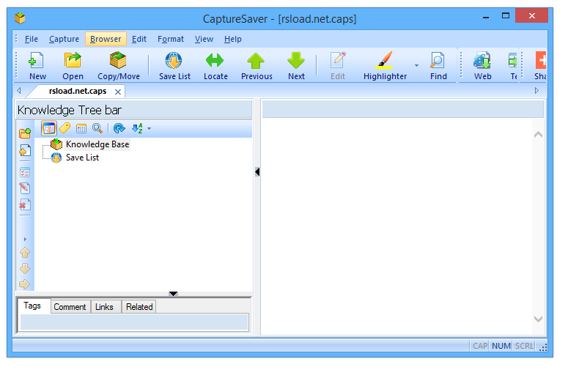Screen dimensions: 579x381
Task: Open the Capture menu
Action: pyautogui.click(x=64, y=39)
